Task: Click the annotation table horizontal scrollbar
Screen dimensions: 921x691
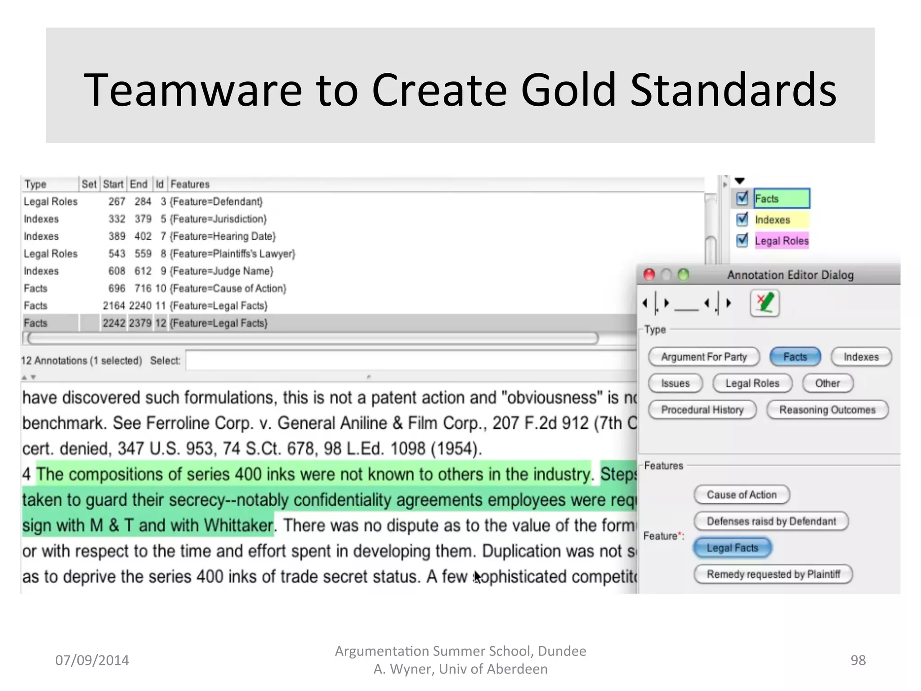Action: pos(312,338)
